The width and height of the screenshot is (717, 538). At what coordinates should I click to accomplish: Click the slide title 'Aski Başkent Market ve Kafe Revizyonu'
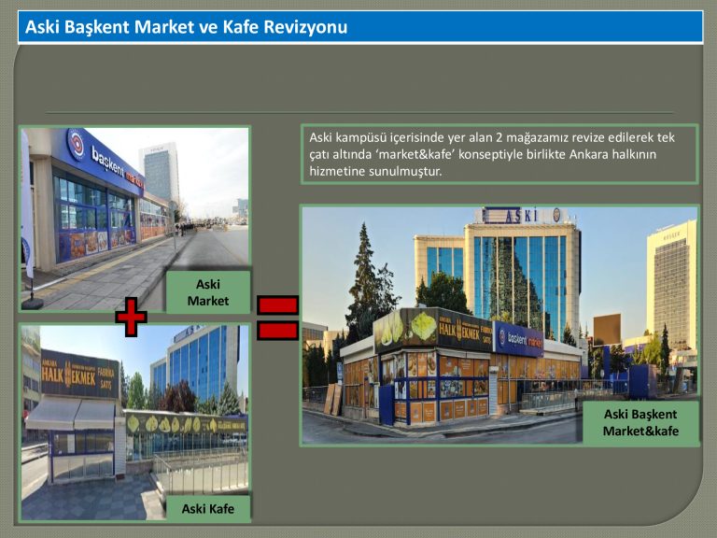tap(186, 27)
